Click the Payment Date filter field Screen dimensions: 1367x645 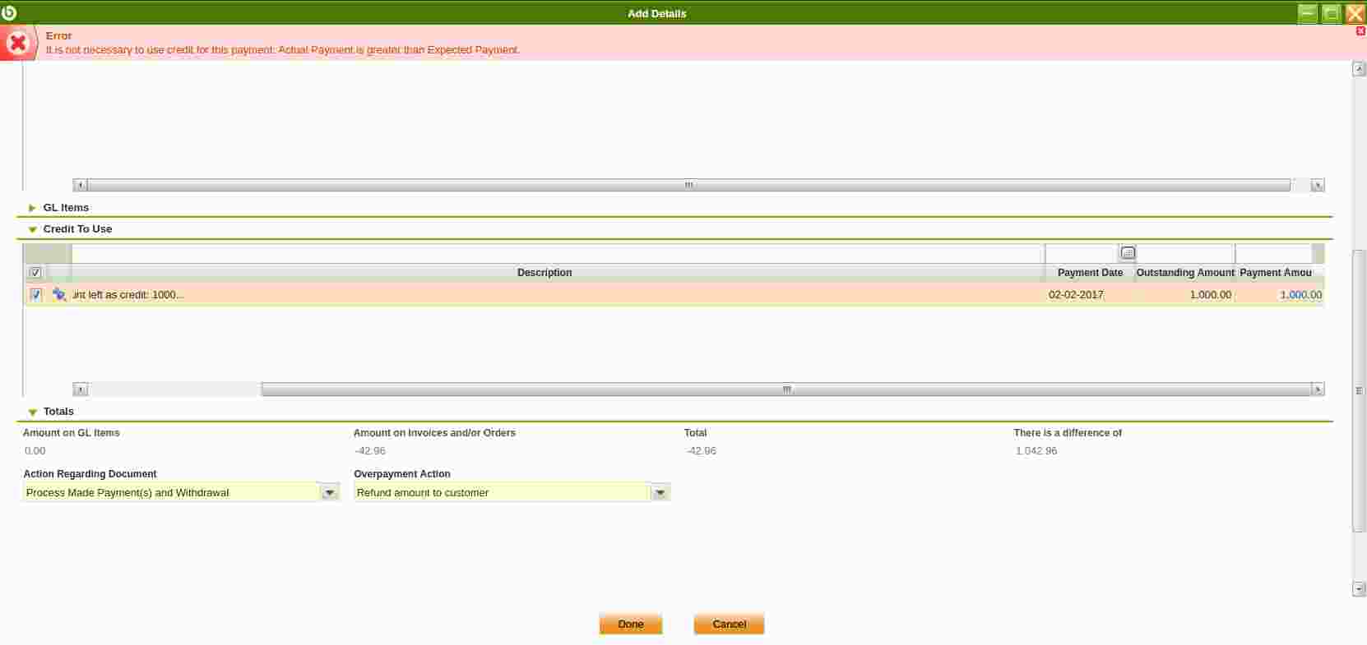coord(1082,253)
